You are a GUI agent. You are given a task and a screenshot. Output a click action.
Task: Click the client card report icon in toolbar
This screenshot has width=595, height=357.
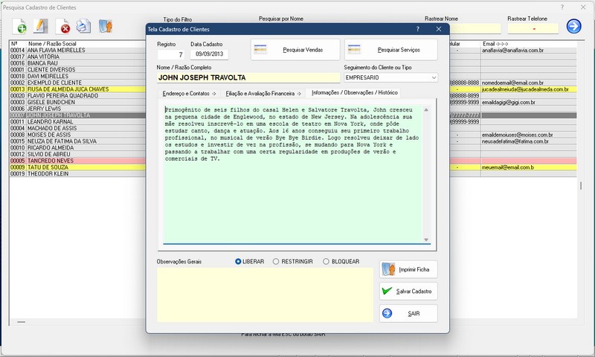pyautogui.click(x=106, y=26)
